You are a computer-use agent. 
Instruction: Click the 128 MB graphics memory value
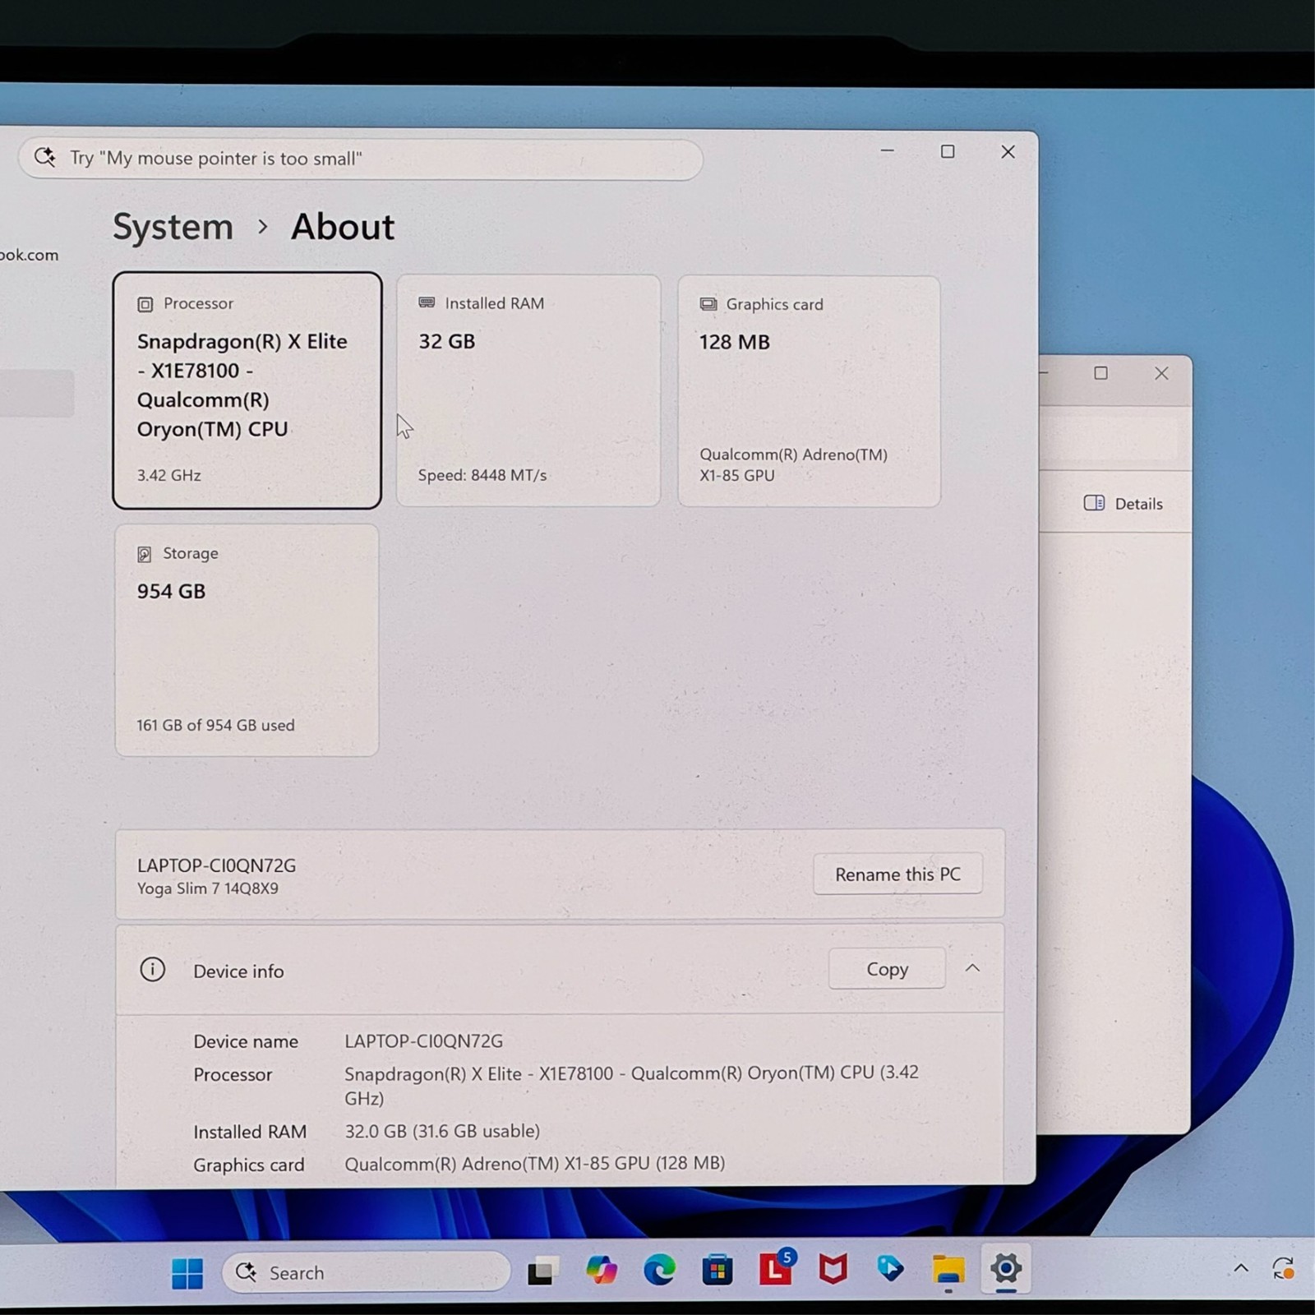pyautogui.click(x=735, y=342)
